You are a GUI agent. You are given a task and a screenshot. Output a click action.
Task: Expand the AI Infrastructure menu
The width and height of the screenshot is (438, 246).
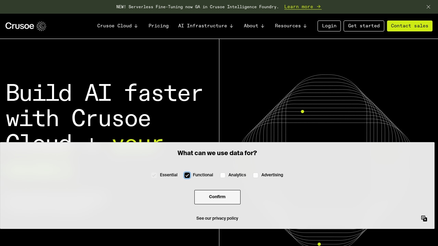coord(206,26)
